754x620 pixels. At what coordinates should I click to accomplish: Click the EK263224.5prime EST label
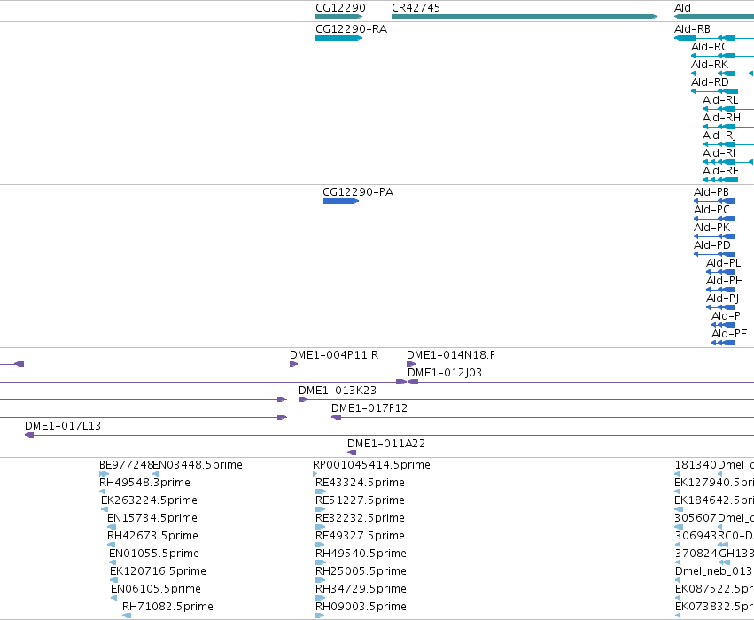click(x=149, y=500)
